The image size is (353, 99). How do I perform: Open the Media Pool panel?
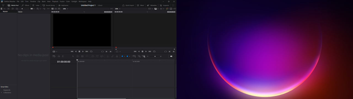point(13,5)
